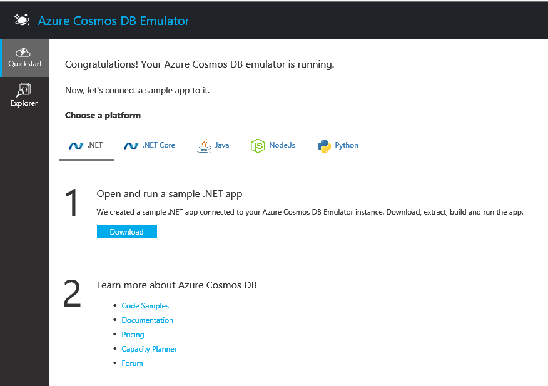
Task: Click the Azure Cosmos DB planet logo
Action: pyautogui.click(x=23, y=20)
